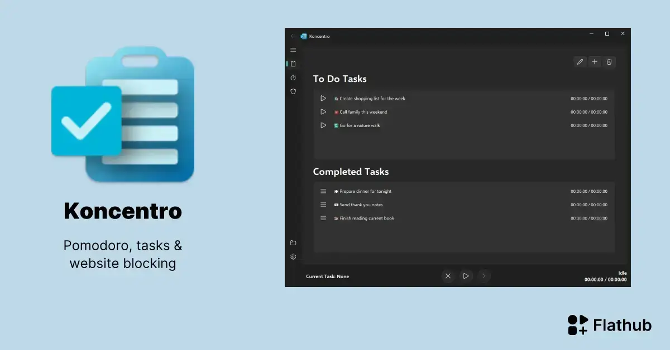Select 'Call family this weekend' task text
Viewport: 670px width, 350px height.
(363, 112)
